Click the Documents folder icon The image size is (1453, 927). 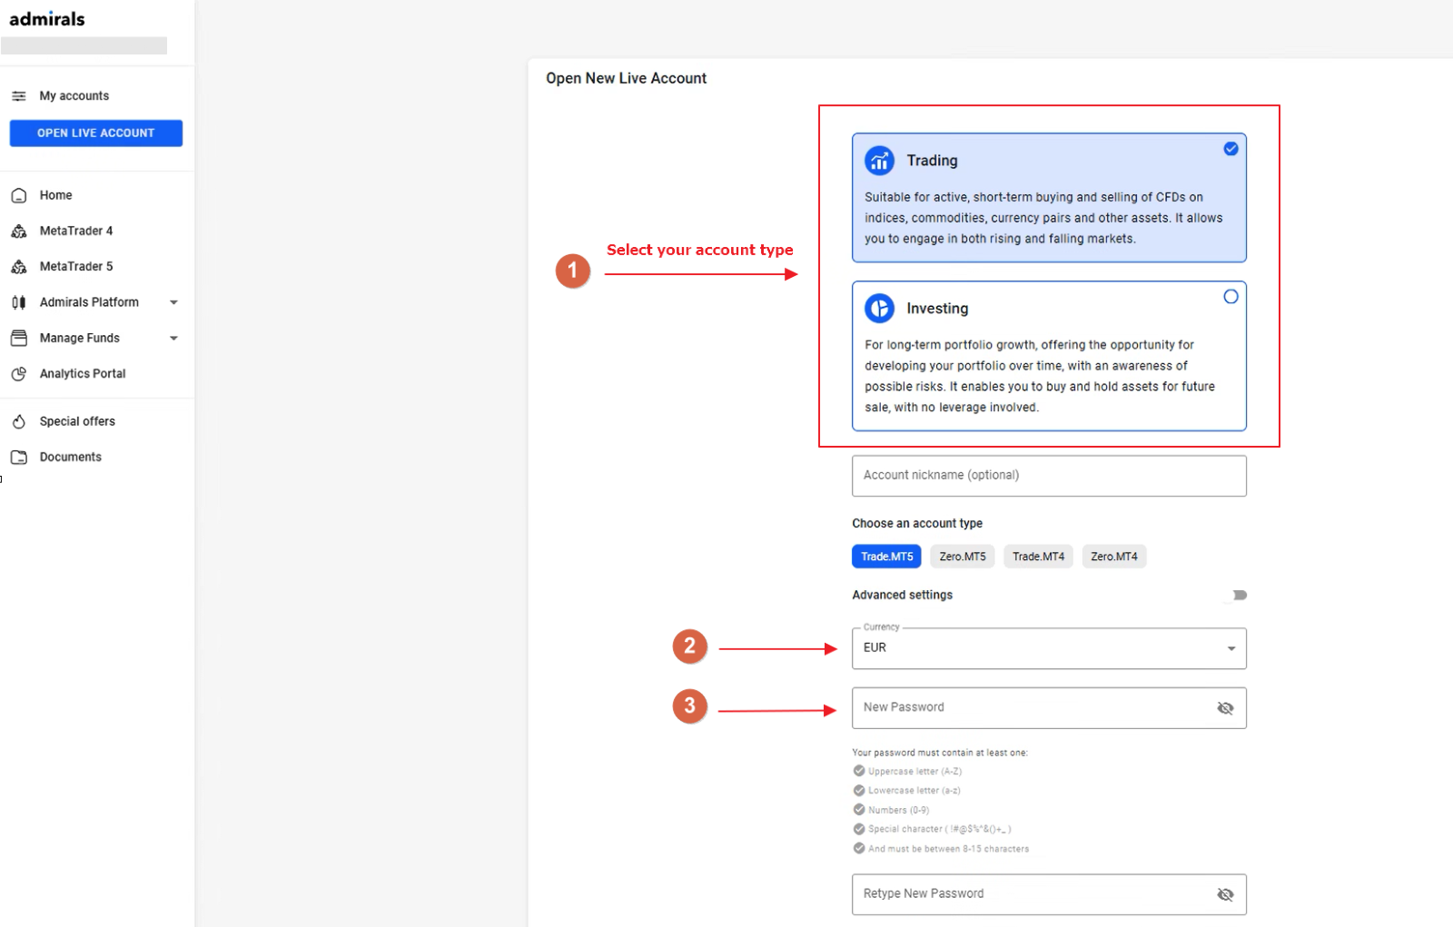tap(18, 458)
